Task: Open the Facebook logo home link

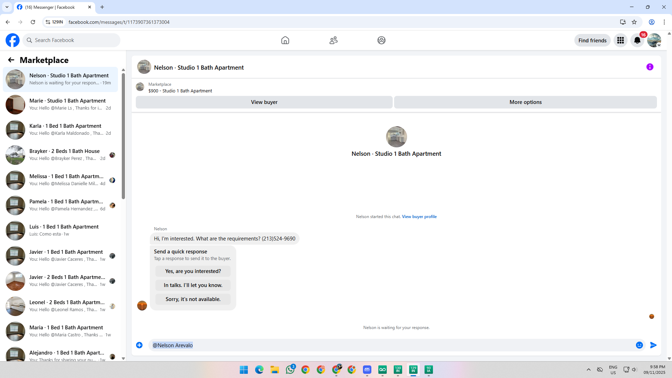Action: coord(13,40)
